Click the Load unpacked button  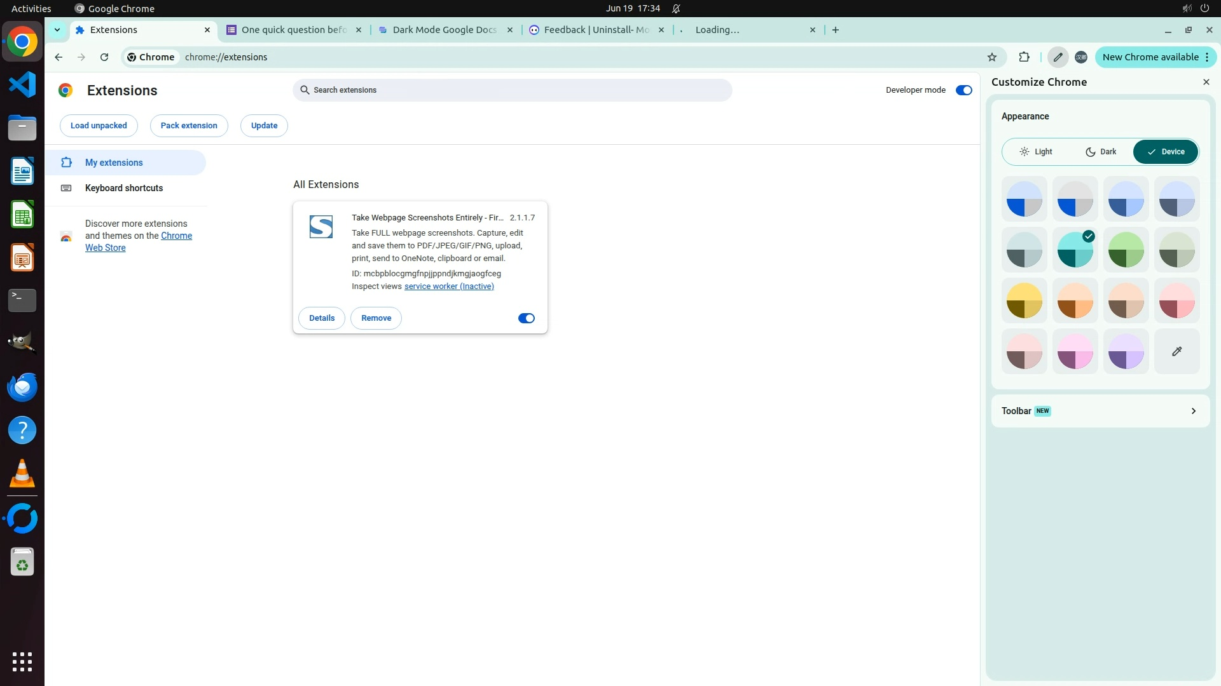(x=99, y=126)
